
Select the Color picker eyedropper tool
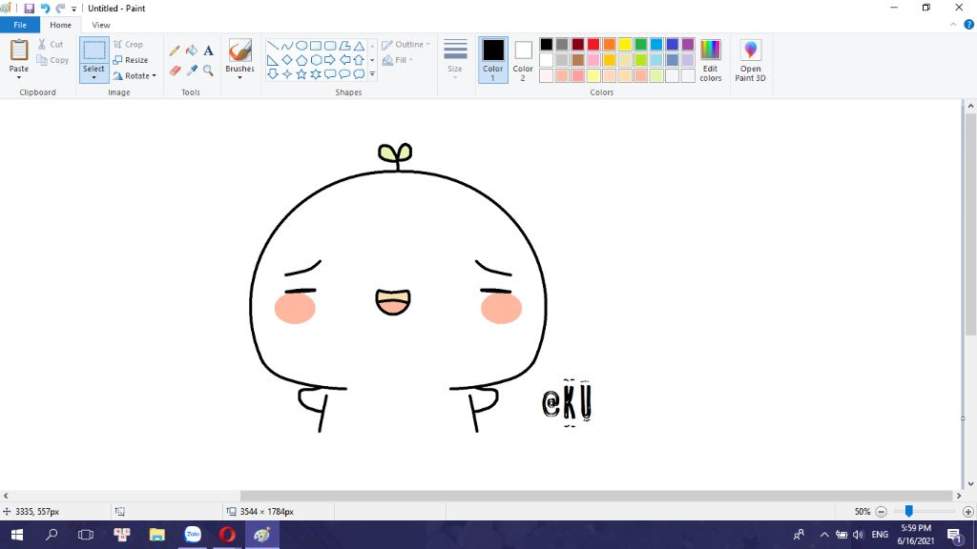pyautogui.click(x=191, y=71)
